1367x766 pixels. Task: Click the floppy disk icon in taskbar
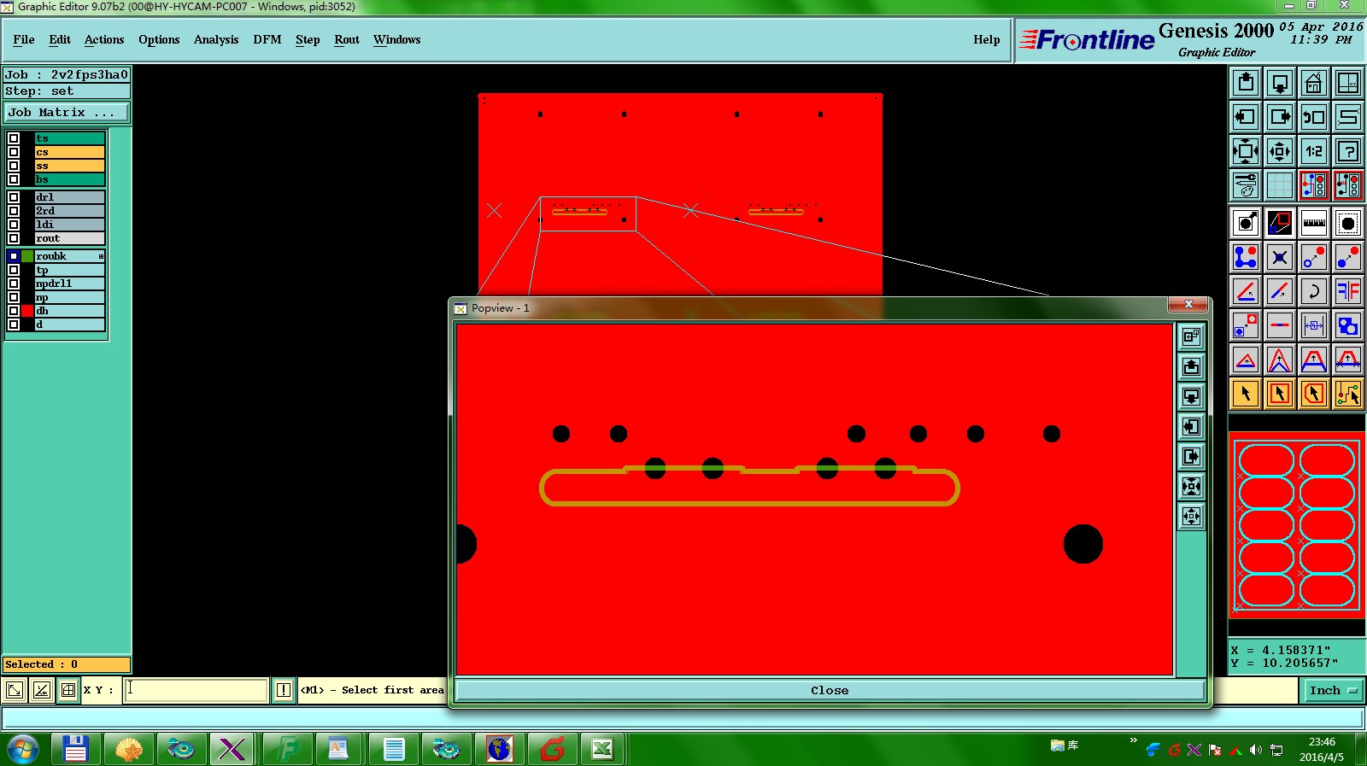click(x=75, y=750)
